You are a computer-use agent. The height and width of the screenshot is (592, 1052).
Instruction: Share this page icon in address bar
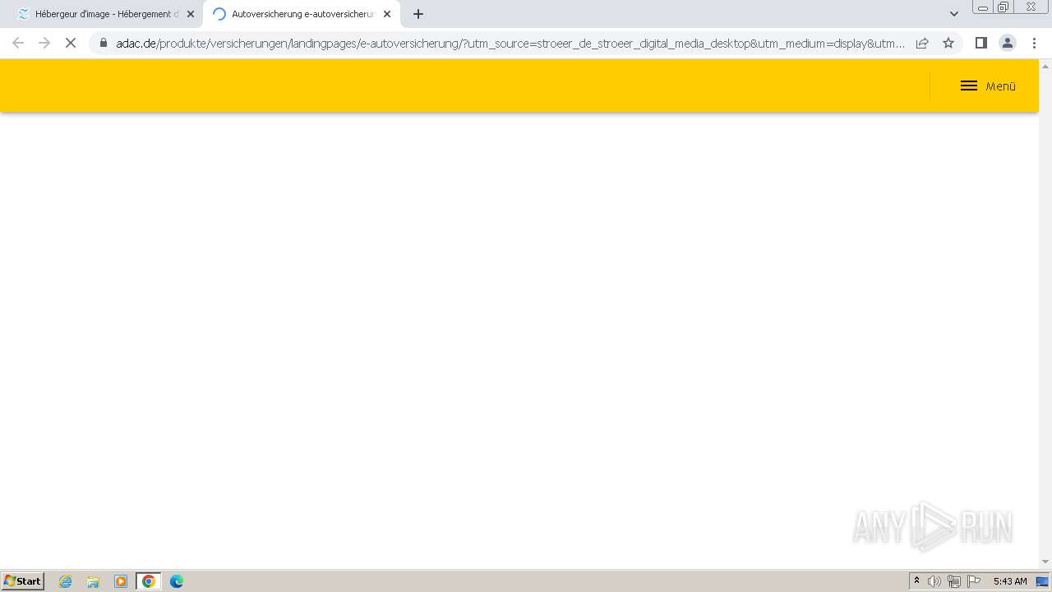pyautogui.click(x=922, y=43)
